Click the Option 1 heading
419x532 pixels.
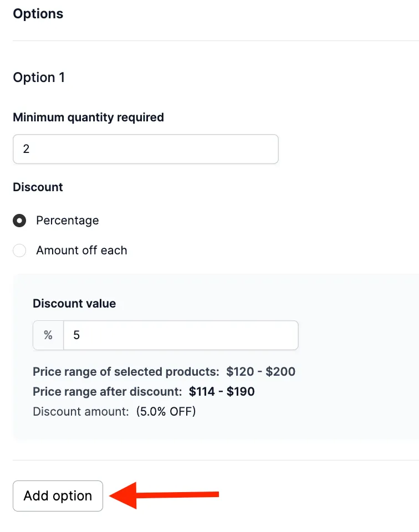[39, 78]
